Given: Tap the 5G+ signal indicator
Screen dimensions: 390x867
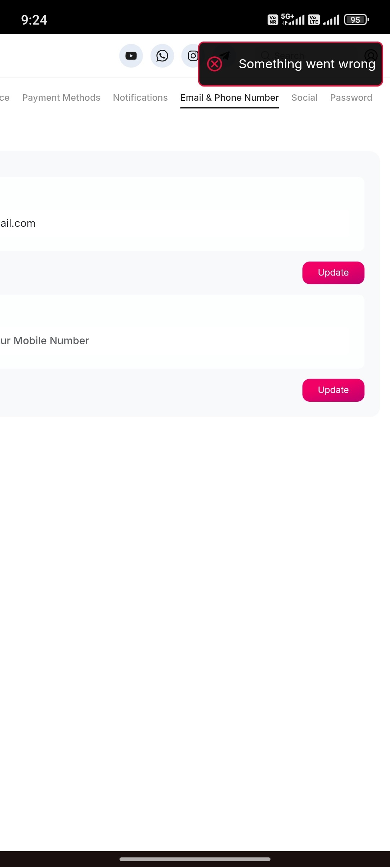Looking at the screenshot, I should [292, 19].
